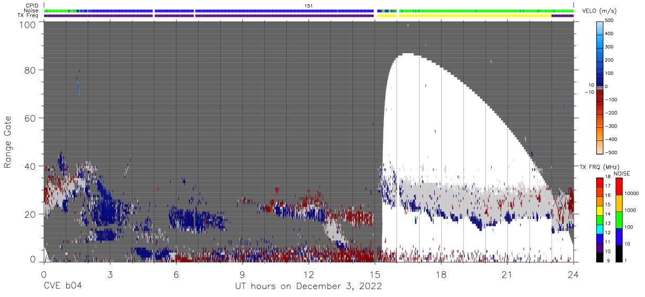Click the purple 10–11 MHz TX FRQ swatch

point(599,247)
